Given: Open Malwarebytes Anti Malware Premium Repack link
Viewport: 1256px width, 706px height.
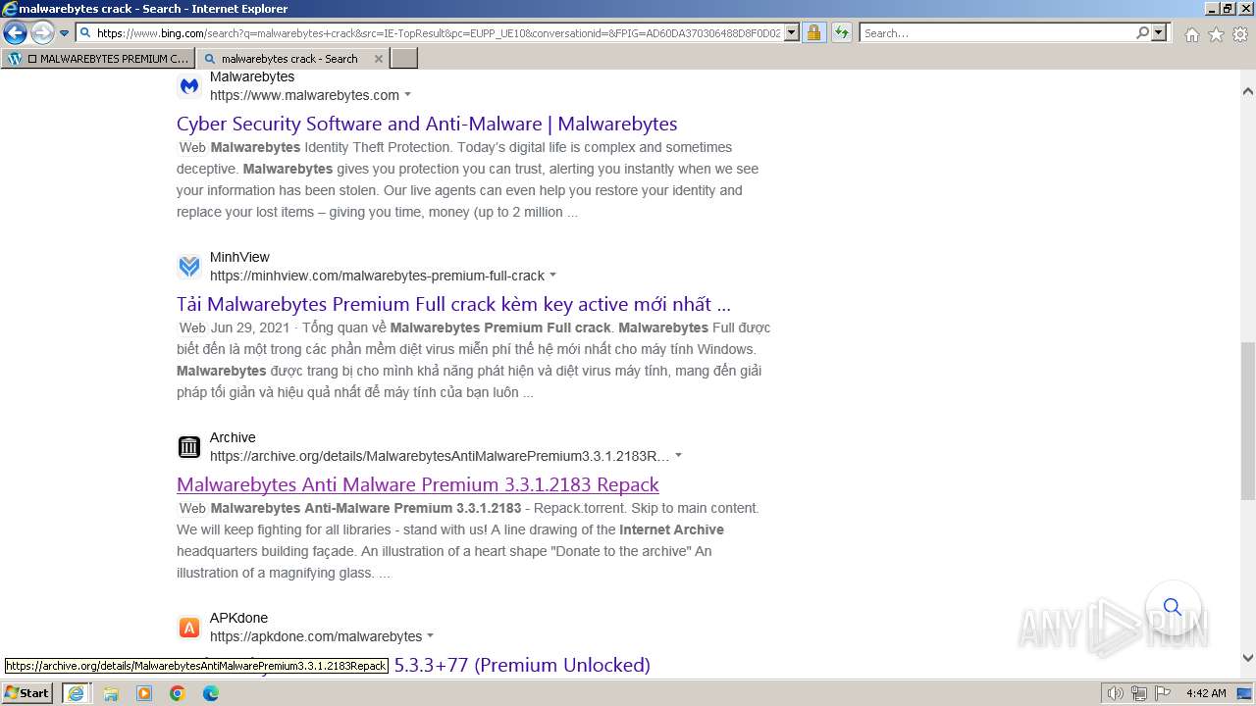Looking at the screenshot, I should pyautogui.click(x=418, y=484).
